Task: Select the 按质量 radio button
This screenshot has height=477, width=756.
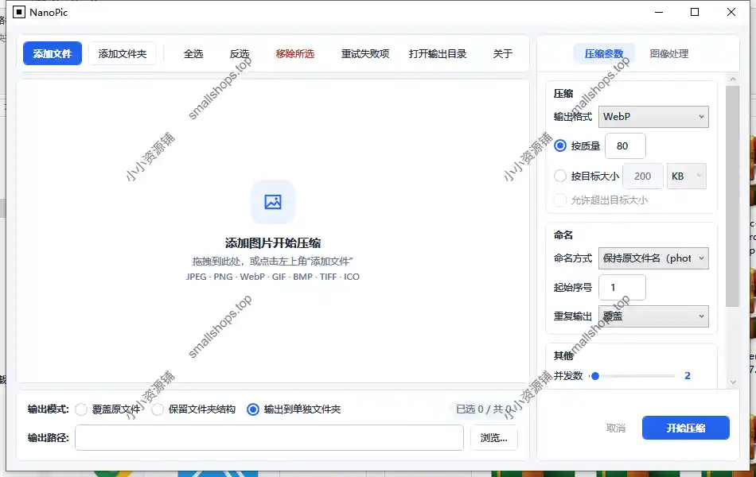Action: (x=560, y=145)
